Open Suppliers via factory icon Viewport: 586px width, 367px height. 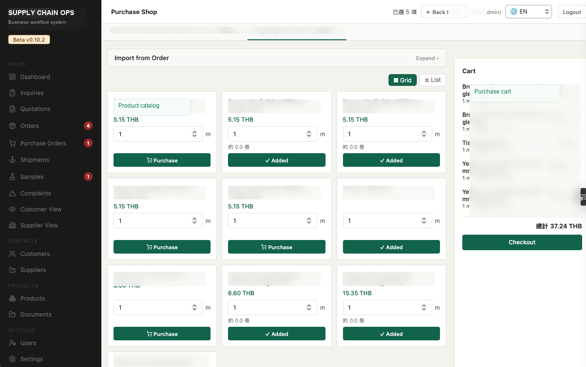click(12, 270)
